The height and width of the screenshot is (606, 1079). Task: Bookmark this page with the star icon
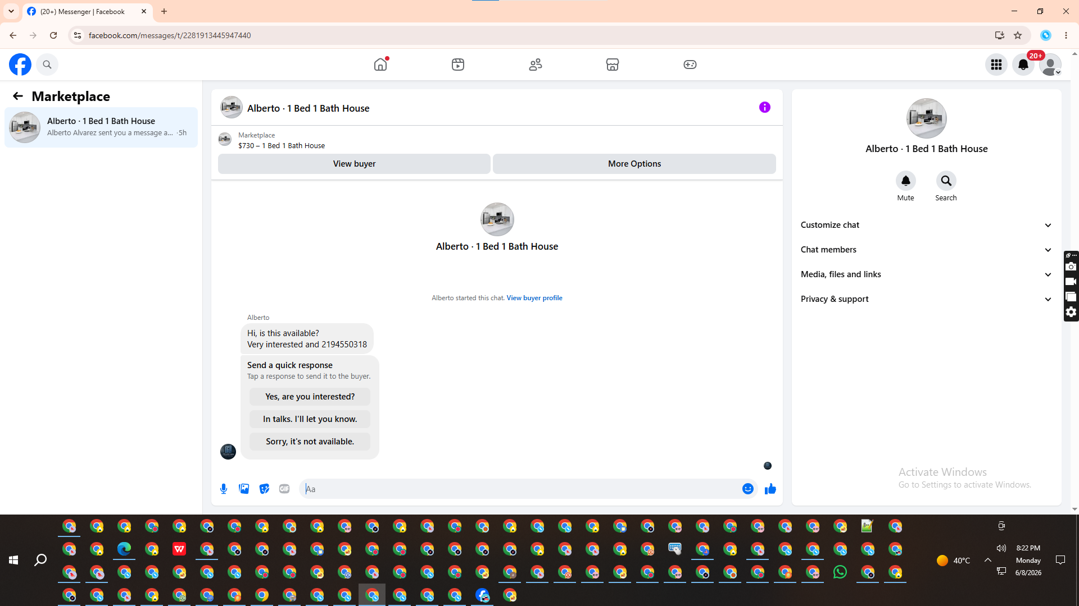[x=1018, y=35]
